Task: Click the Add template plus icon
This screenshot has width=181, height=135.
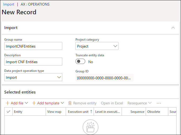Action: [x=34, y=103]
